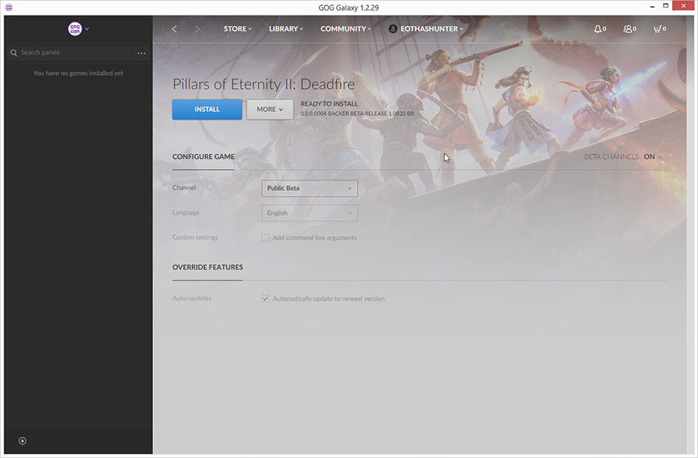Click the user avatar icon beside EOTHASHUNTER
698x458 pixels.
(x=393, y=29)
